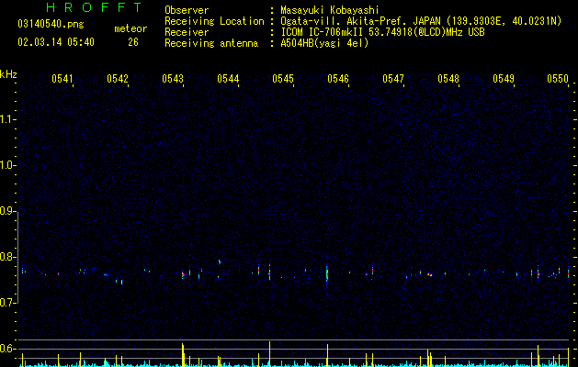
Task: Click the 0550 time marker
Action: (558, 78)
